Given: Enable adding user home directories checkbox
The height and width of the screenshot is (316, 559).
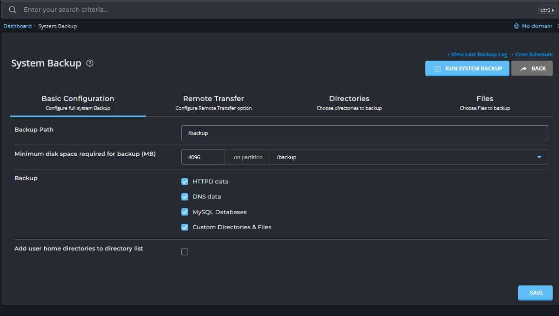Looking at the screenshot, I should coord(185,251).
